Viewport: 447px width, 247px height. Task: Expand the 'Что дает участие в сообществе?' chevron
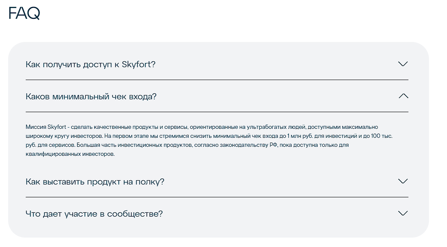click(x=402, y=213)
